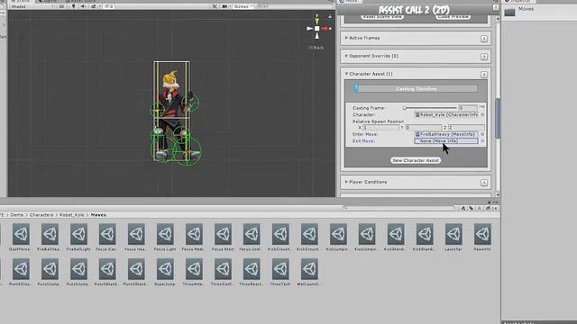This screenshot has width=577, height=324.
Task: Select the Focus Start move asset
Action: click(223, 238)
